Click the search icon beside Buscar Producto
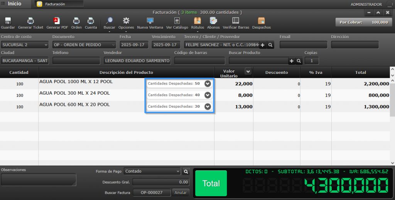This screenshot has width=395, height=200. [299, 61]
